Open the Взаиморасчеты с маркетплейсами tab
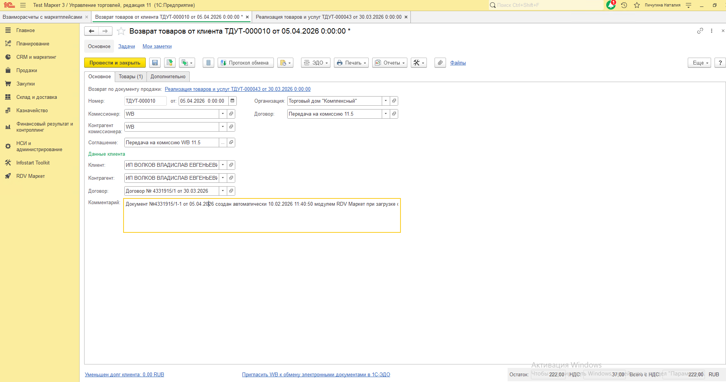This screenshot has width=726, height=382. (42, 17)
